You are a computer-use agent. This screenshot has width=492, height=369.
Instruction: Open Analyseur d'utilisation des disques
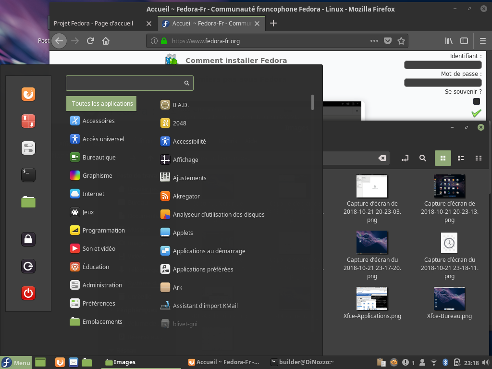point(212,214)
